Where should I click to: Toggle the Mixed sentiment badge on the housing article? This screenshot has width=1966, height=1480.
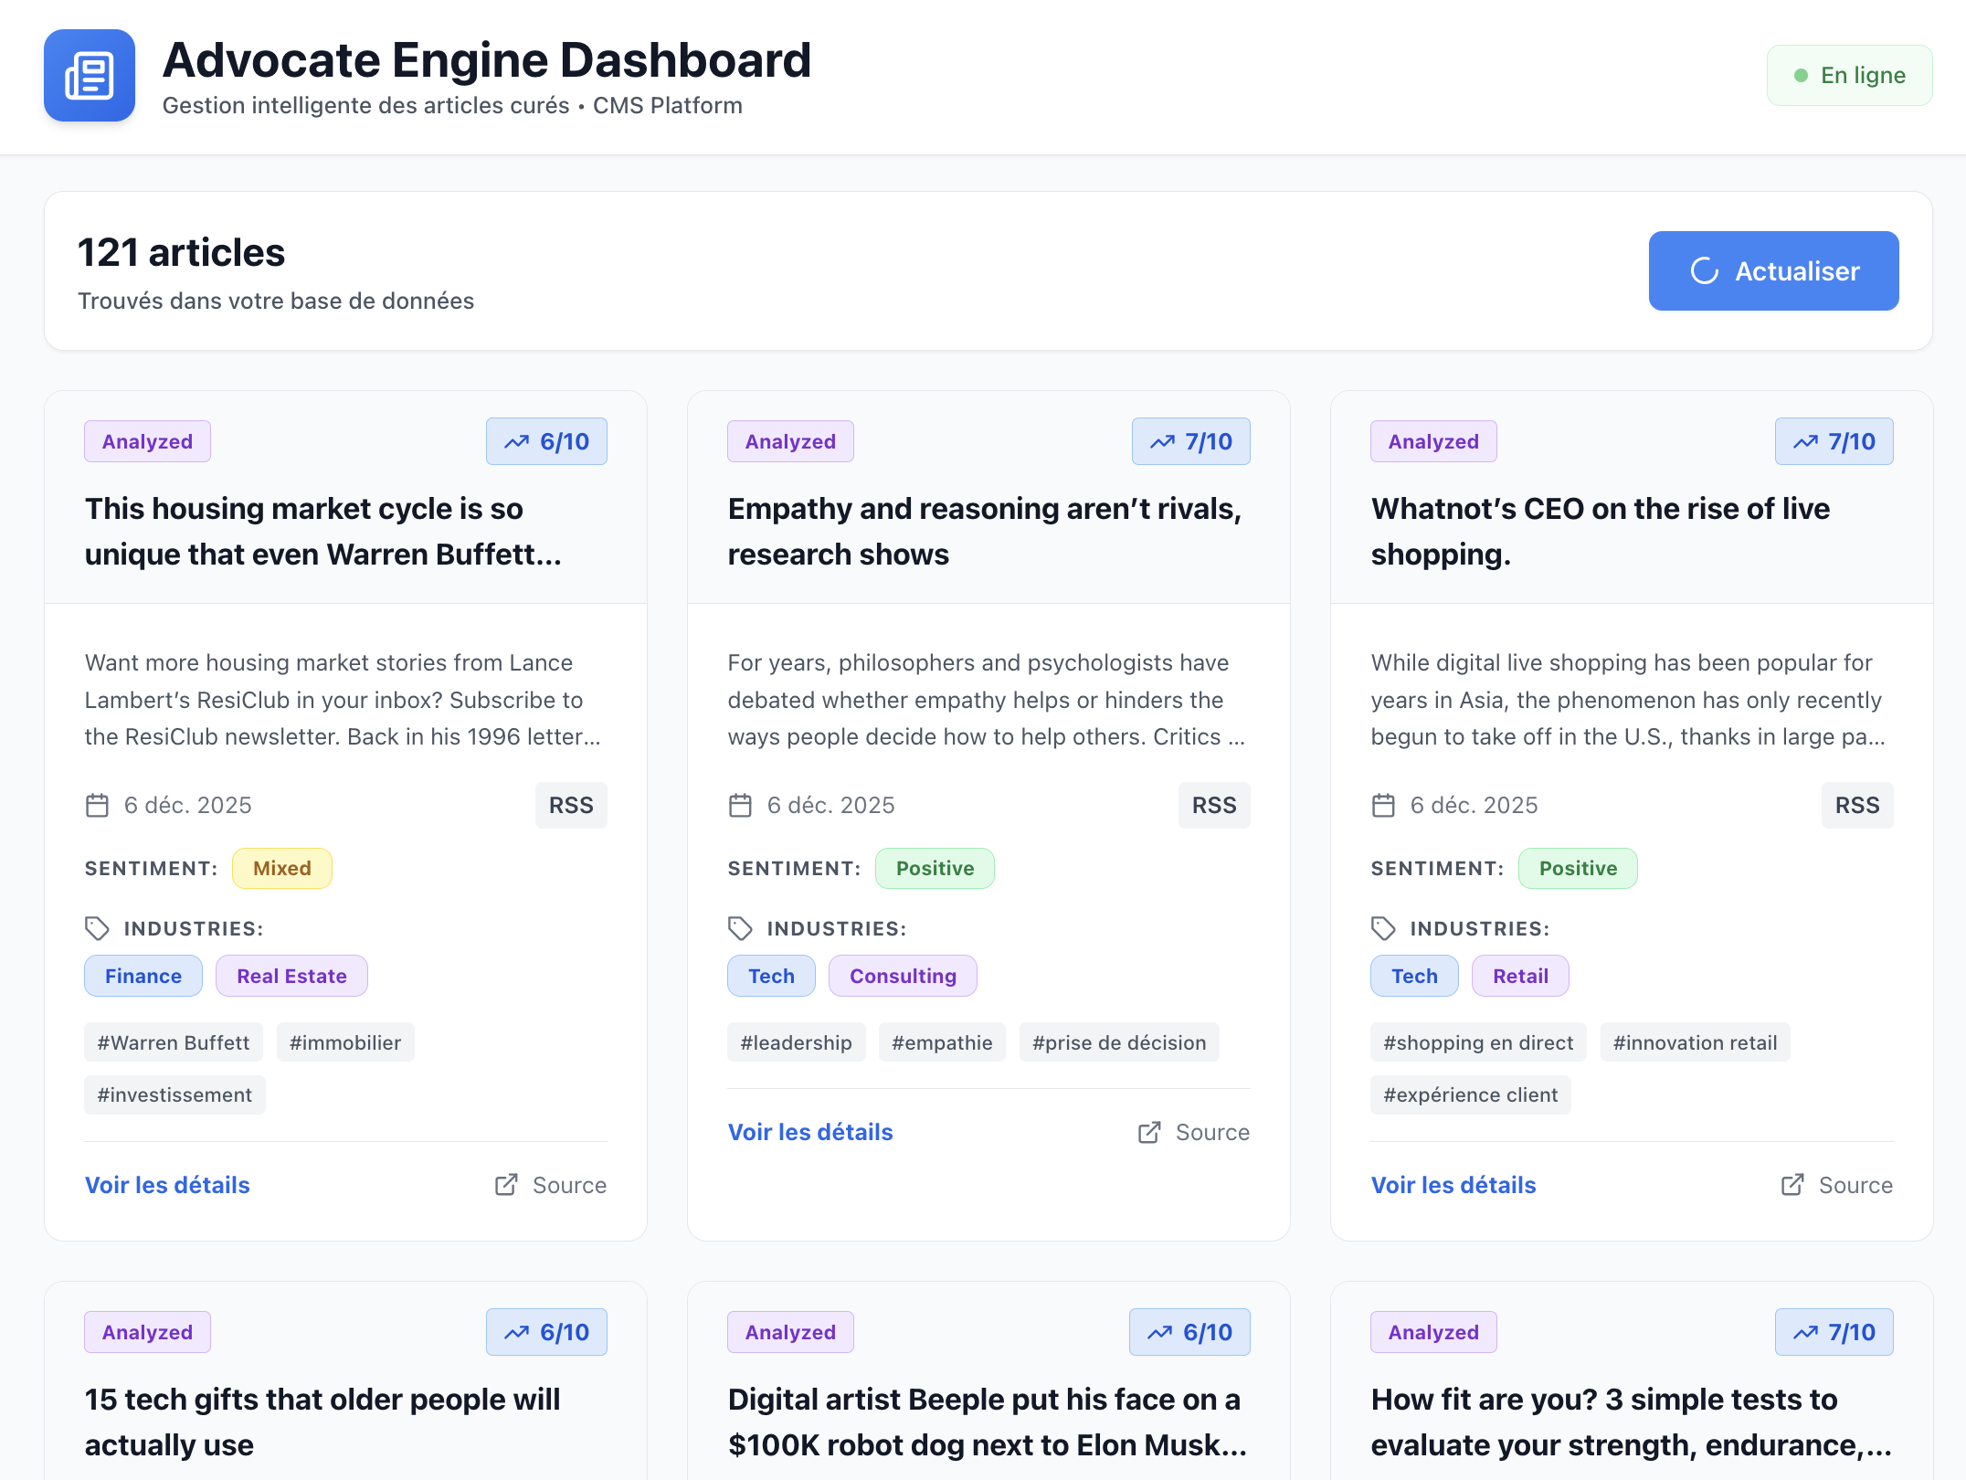click(x=281, y=868)
